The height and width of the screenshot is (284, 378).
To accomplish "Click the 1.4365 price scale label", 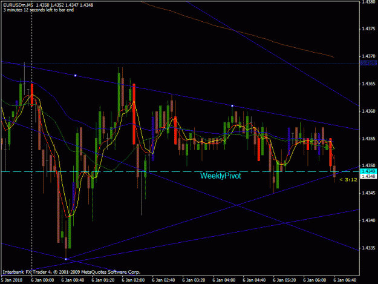I will pos(368,84).
